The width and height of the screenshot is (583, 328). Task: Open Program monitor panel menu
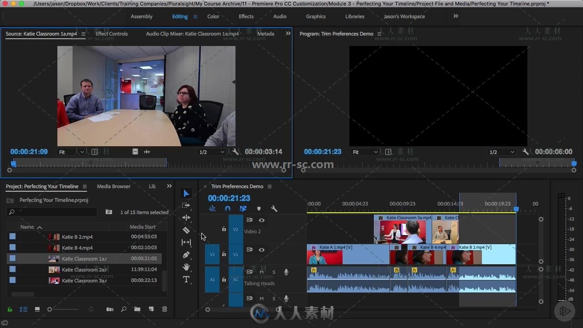(x=379, y=34)
